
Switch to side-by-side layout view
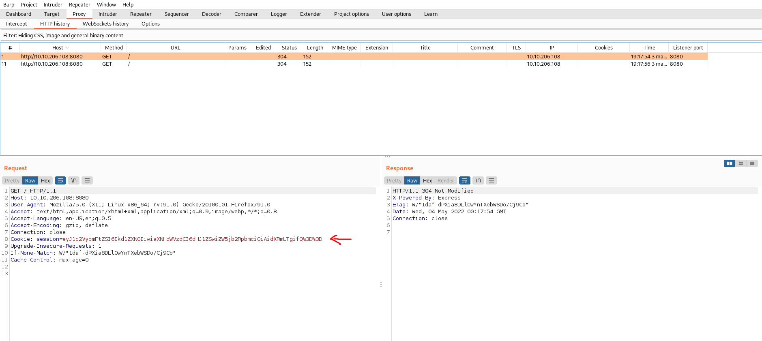(730, 163)
